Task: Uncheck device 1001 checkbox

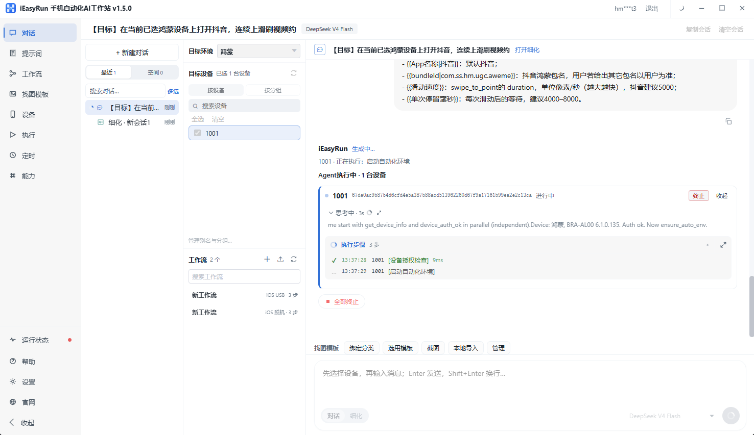Action: 197,133
